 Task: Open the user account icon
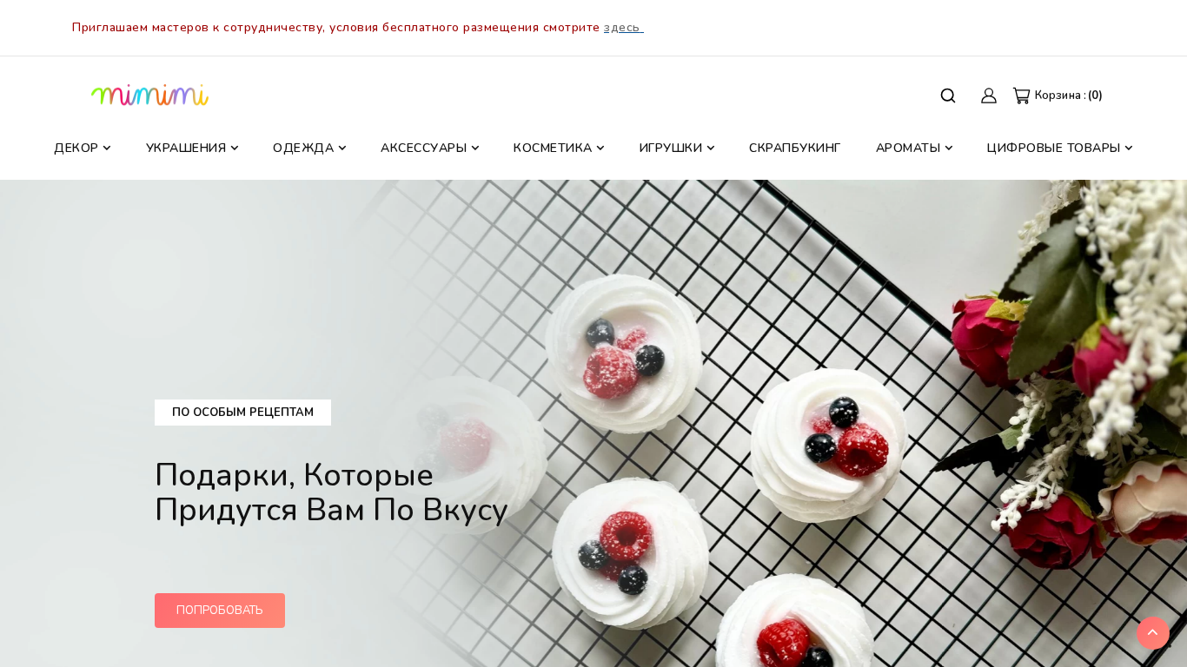(989, 96)
